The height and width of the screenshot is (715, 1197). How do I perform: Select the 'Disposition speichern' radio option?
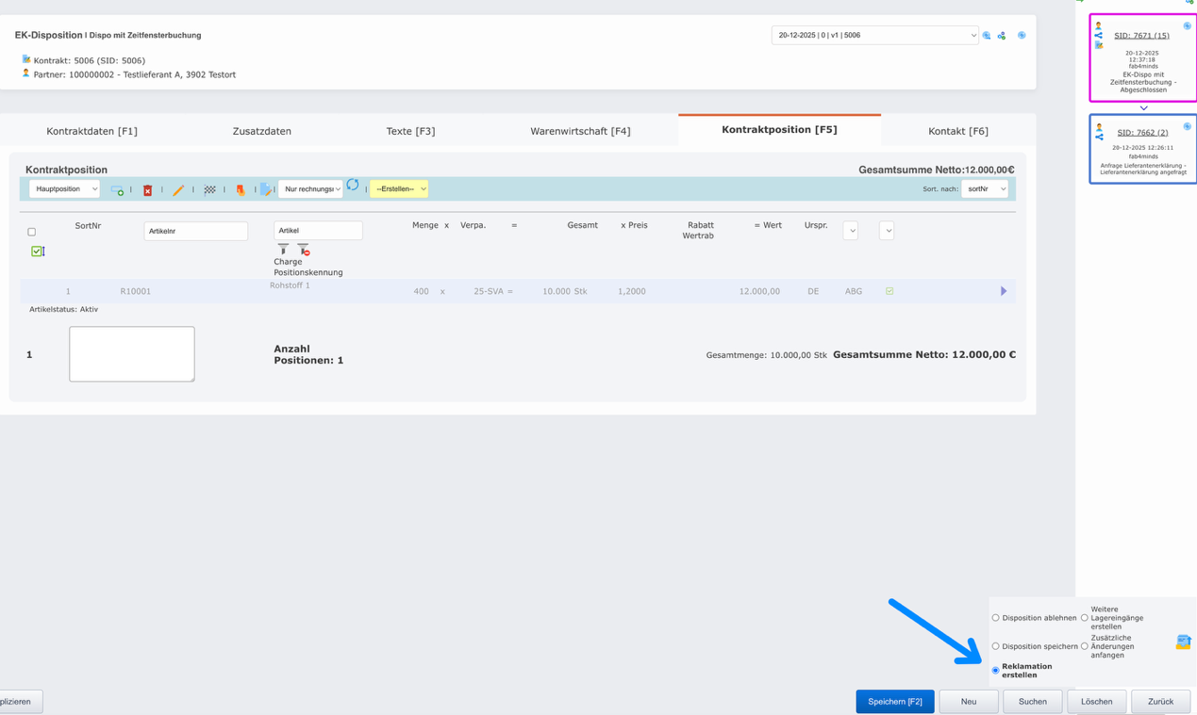995,646
